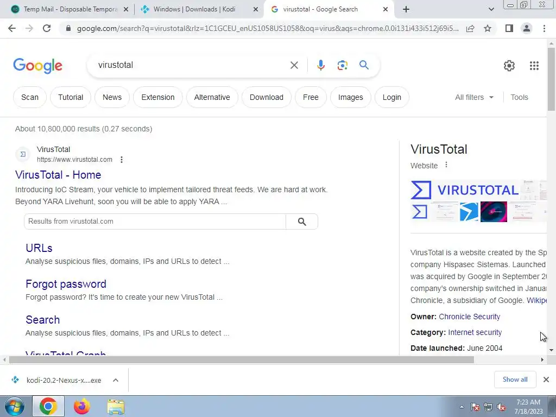Open Google quick settings gear
556x417 pixels.
509,66
